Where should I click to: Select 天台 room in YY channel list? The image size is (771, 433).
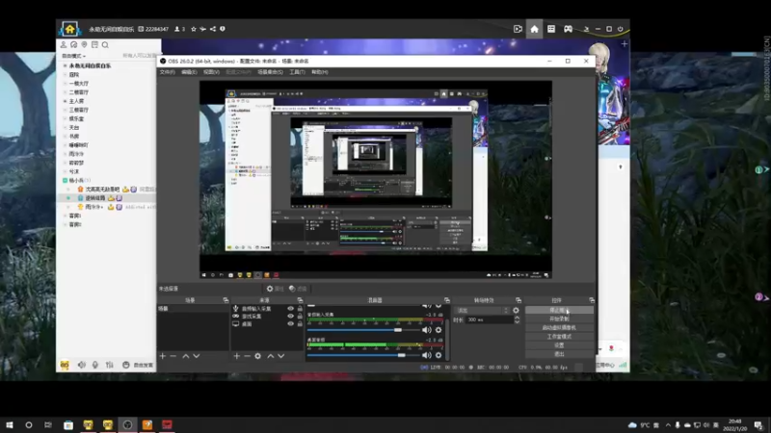(74, 128)
